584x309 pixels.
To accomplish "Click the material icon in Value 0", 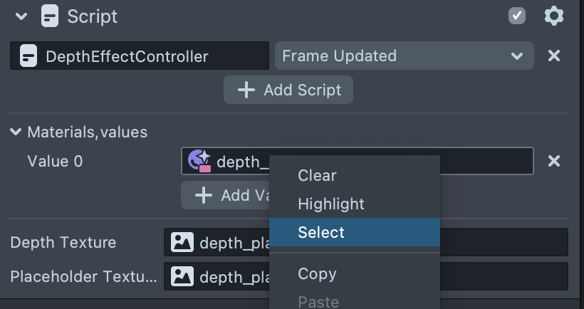I will pos(199,162).
